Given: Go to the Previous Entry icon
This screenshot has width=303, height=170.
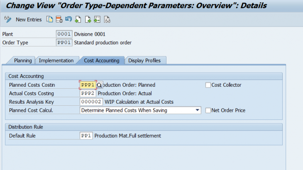Looking at the screenshot, I should (78, 19).
